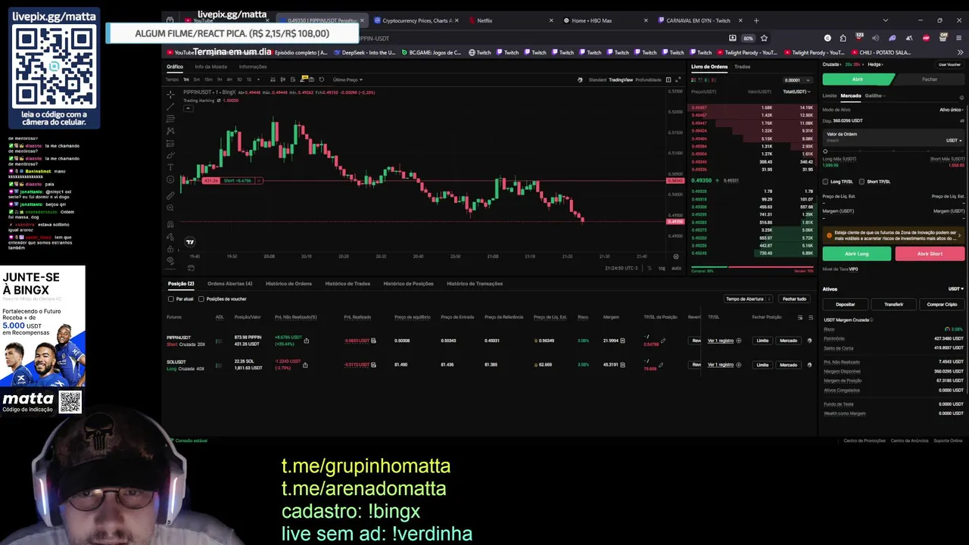The image size is (969, 545).
Task: Click Mercado close button for SOLUSDT
Action: coord(788,365)
